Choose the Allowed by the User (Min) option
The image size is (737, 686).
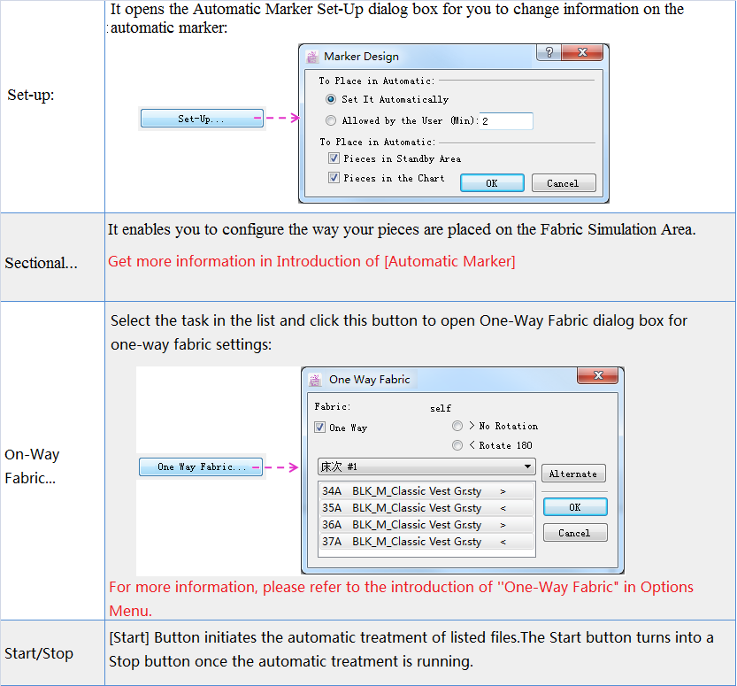click(331, 121)
